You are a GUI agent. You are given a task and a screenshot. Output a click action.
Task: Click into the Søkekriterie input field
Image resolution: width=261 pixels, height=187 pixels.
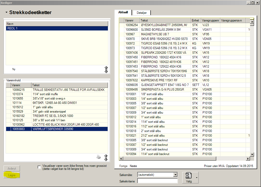point(157,181)
